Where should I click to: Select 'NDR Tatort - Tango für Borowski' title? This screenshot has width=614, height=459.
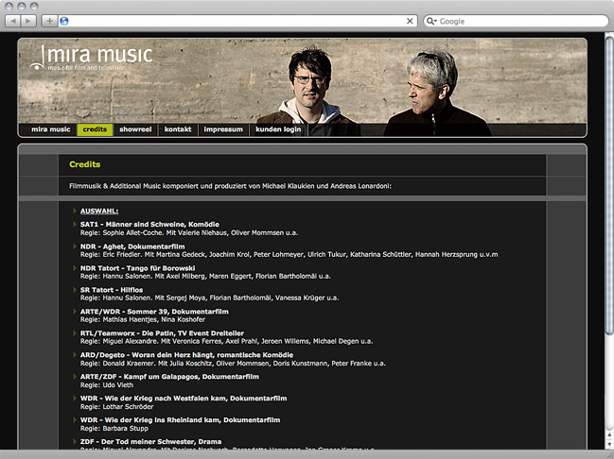click(137, 268)
